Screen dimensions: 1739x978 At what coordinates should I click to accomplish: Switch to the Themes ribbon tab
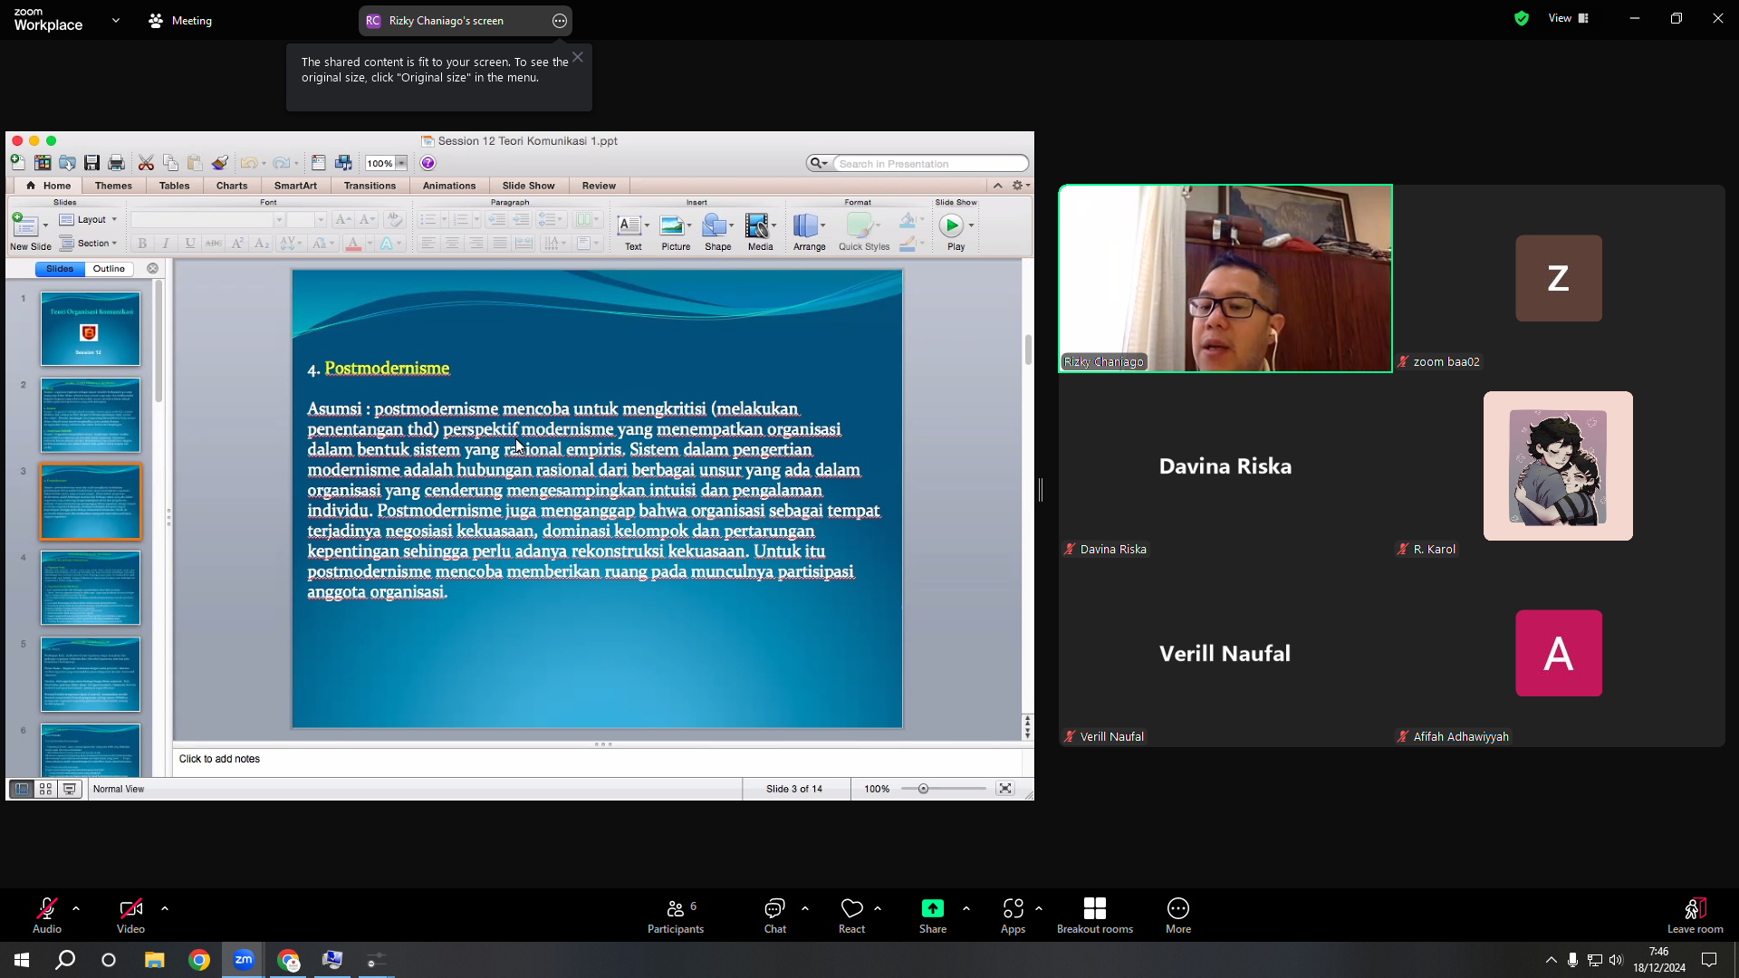pyautogui.click(x=113, y=186)
